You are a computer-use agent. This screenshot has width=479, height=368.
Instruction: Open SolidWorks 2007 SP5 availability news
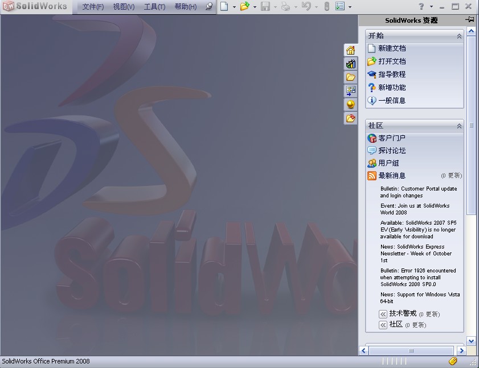pyautogui.click(x=418, y=229)
